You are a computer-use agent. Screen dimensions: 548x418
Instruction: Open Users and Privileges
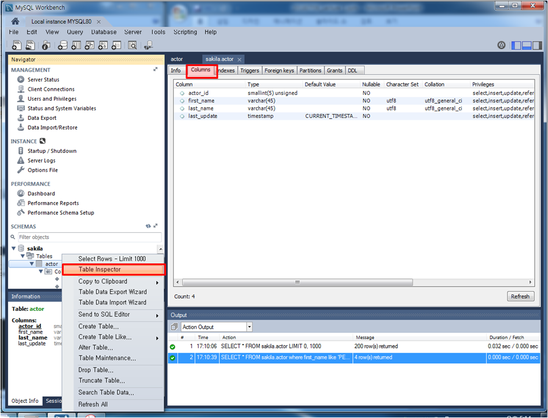[52, 98]
